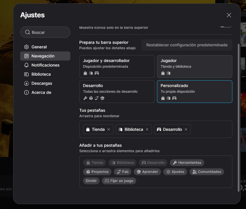Viewport: 246px width, 209px height.
Task: Click the dev icon in Personalizado card
Action: point(174,98)
